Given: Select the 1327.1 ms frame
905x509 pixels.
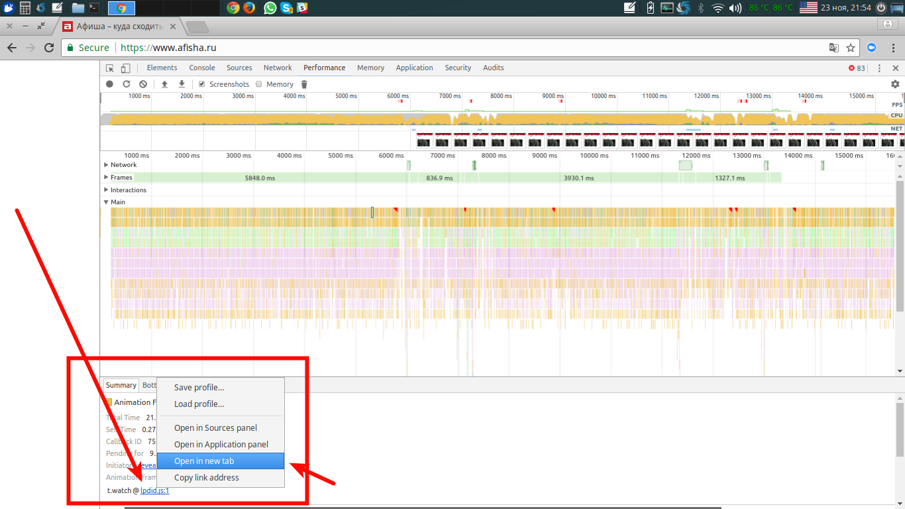Looking at the screenshot, I should [x=730, y=178].
